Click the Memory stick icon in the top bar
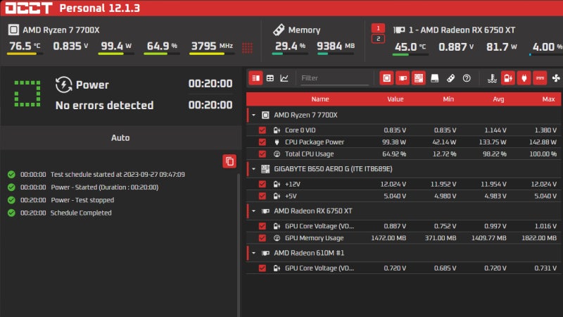This screenshot has height=317, width=563. [279, 30]
